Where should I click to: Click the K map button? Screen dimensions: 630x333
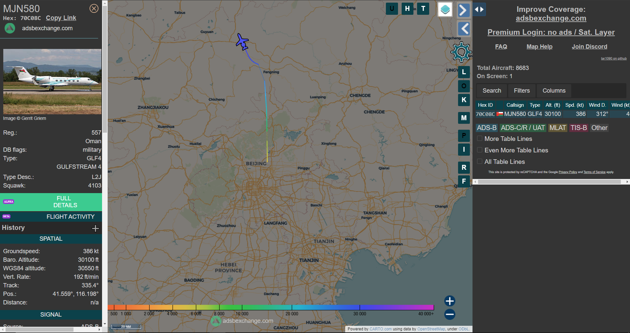tap(464, 100)
